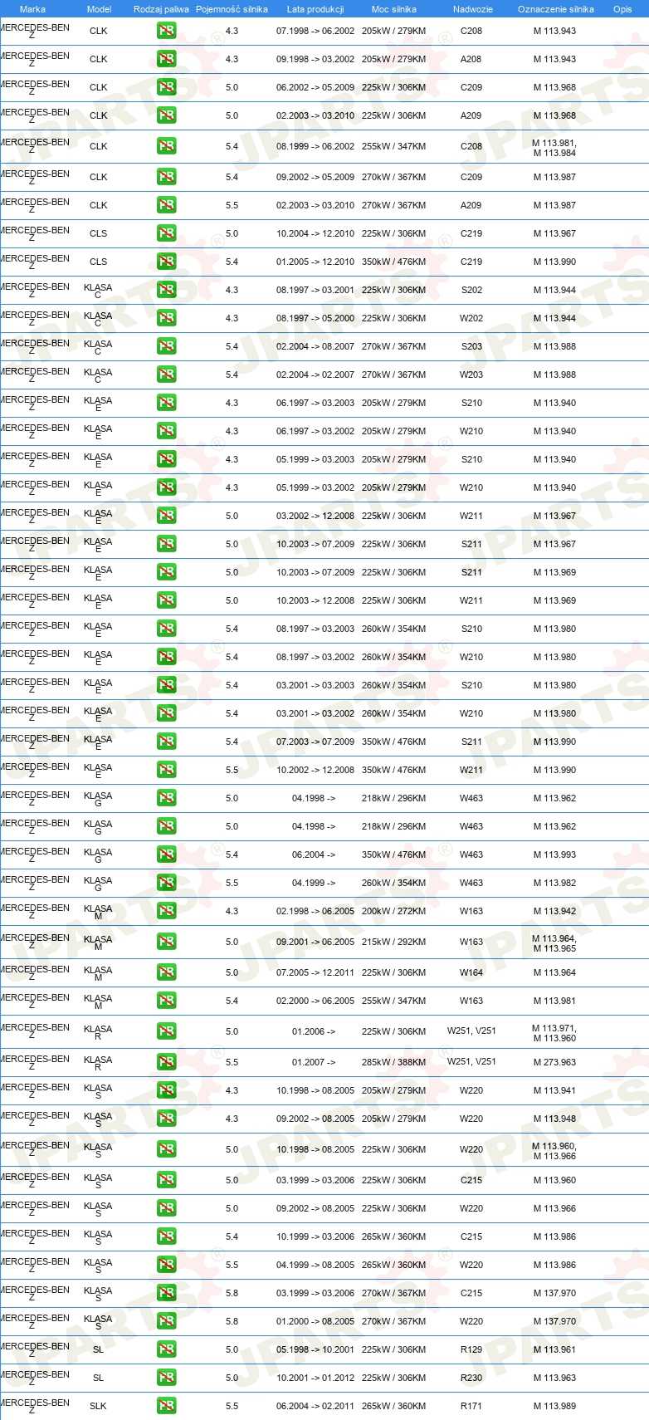Click petrol icon in KLASA E 5.5 W211 row

166,770
